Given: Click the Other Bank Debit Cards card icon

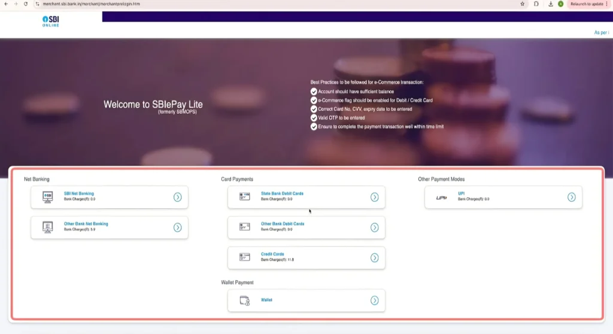Looking at the screenshot, I should pyautogui.click(x=244, y=227).
